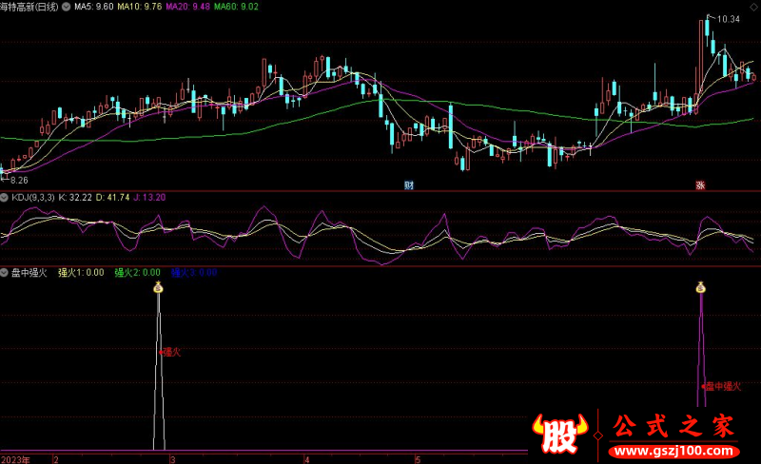Screen dimensions: 761x464
Task: Click the 10.34 high price label
Action: click(728, 19)
